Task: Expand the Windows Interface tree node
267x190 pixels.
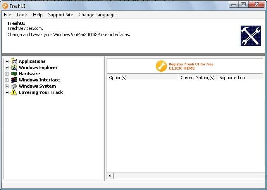Action: point(7,80)
